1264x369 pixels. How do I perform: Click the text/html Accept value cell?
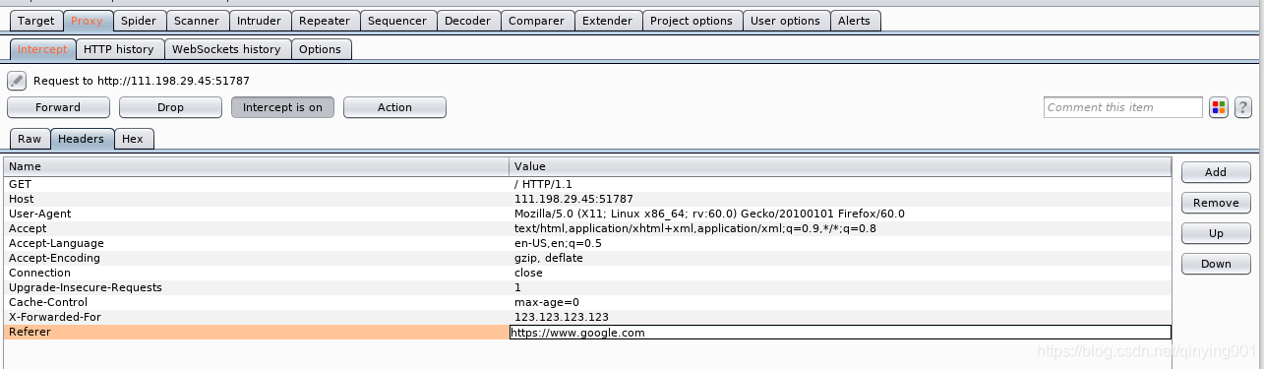(695, 228)
